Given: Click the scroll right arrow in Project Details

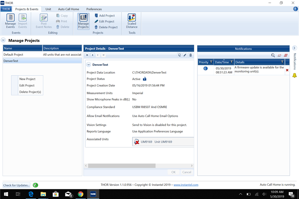Looking at the screenshot, I should pos(192,166).
